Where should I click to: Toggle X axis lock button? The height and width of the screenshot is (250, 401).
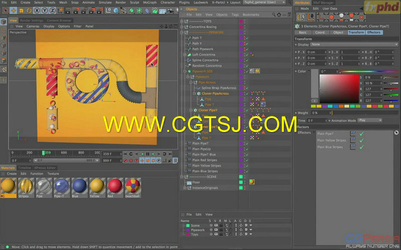(x=37, y=10)
